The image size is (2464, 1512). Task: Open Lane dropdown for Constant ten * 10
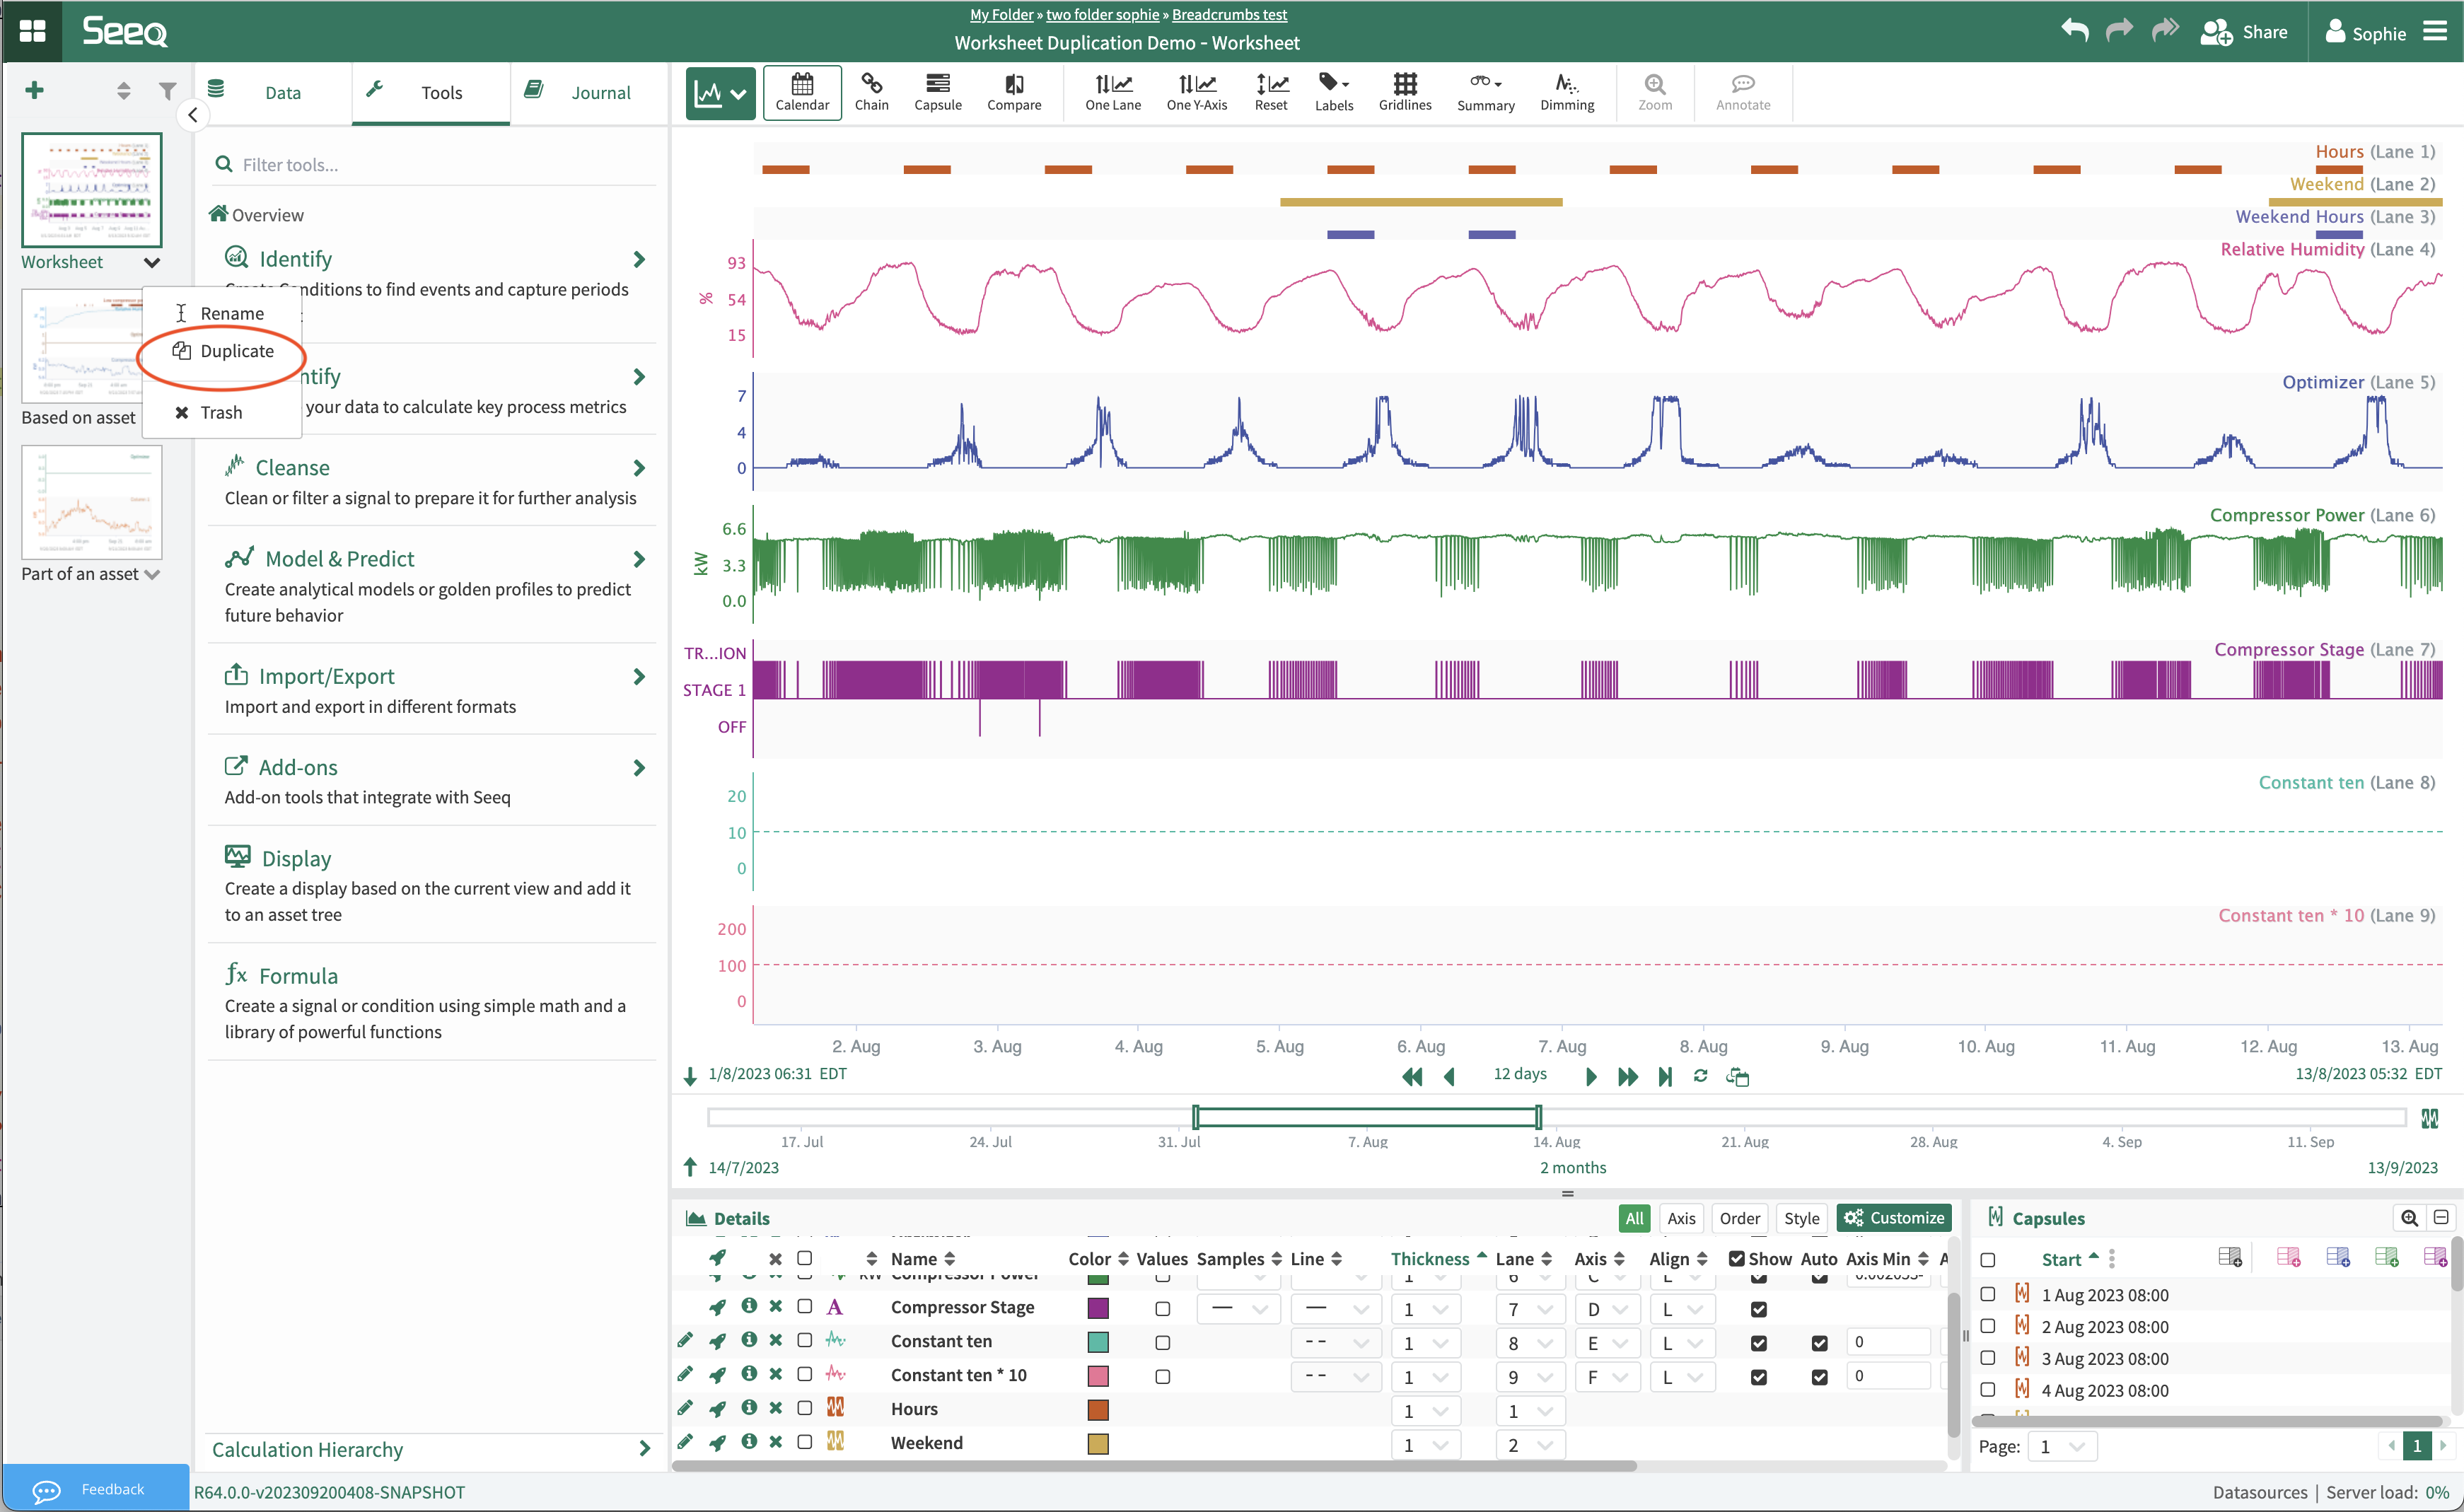(1529, 1377)
